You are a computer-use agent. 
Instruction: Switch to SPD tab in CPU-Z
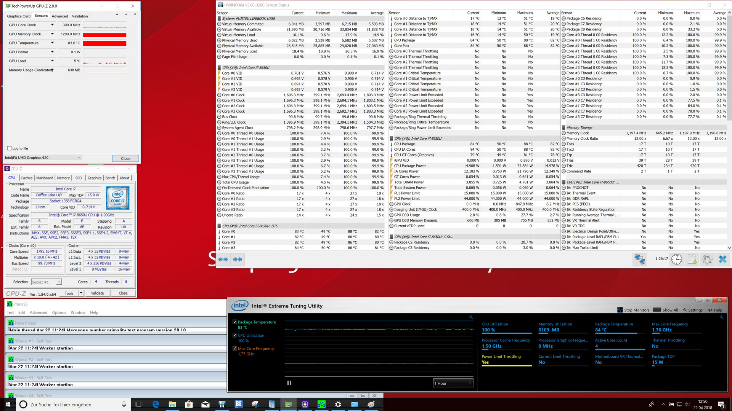tap(79, 178)
